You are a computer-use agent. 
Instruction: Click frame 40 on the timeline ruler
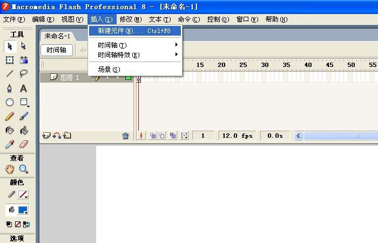(x=308, y=65)
